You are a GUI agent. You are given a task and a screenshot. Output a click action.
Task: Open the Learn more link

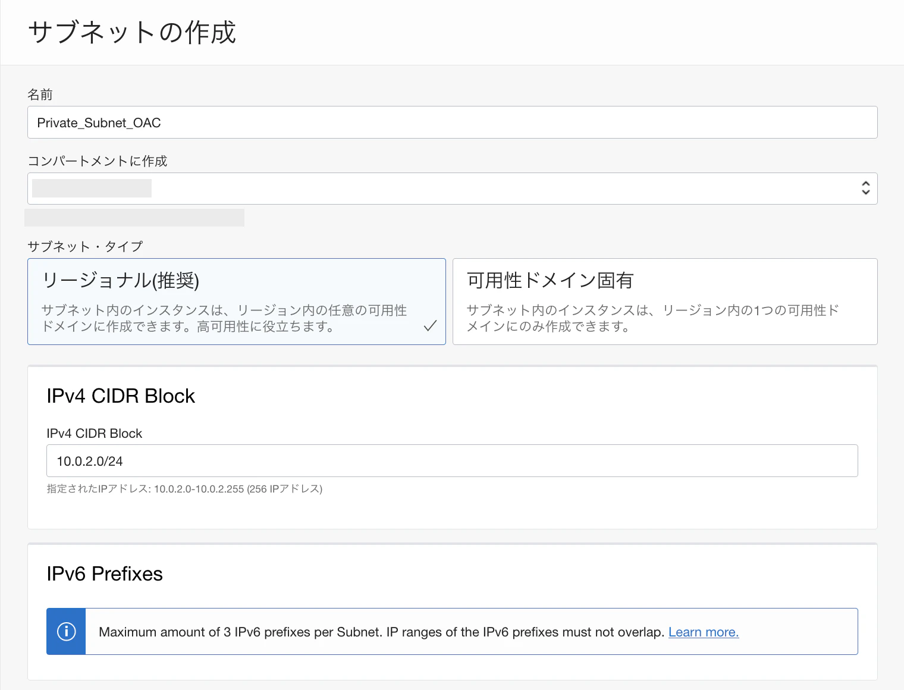[704, 632]
